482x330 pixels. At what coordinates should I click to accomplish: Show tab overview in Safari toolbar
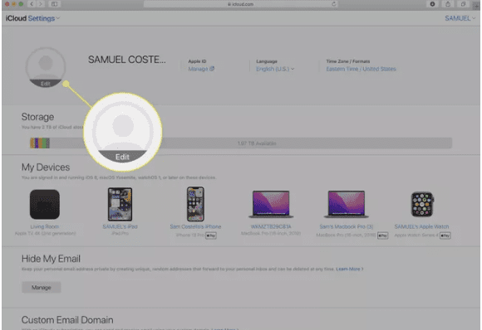coord(463,4)
